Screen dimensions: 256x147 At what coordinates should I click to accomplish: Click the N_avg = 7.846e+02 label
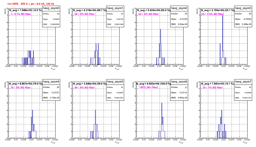[x=25, y=10]
